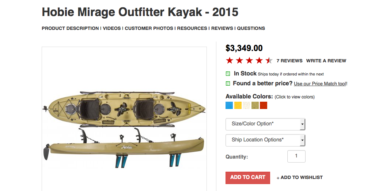The width and height of the screenshot is (371, 191).
Task: Pick the white speckled color swatch
Action: [247, 105]
